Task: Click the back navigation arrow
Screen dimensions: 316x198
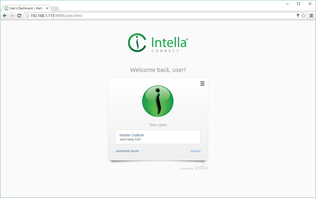Action: 4,15
